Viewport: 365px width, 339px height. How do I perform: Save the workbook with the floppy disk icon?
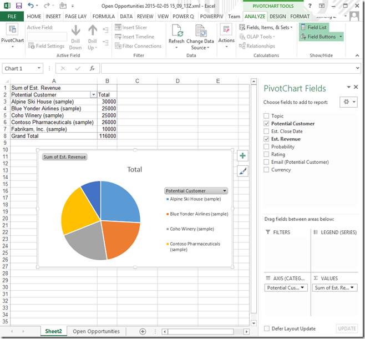click(x=19, y=6)
